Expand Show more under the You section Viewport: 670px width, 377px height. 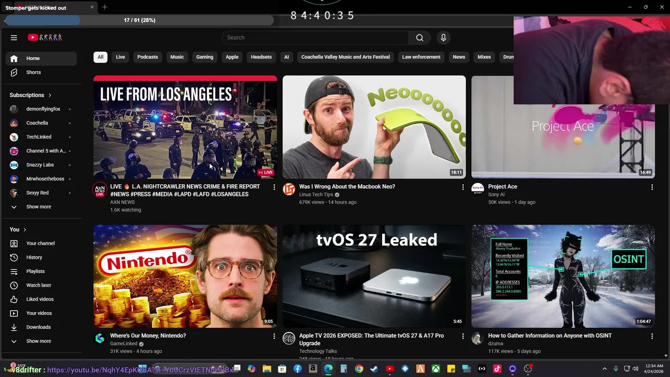coord(41,341)
